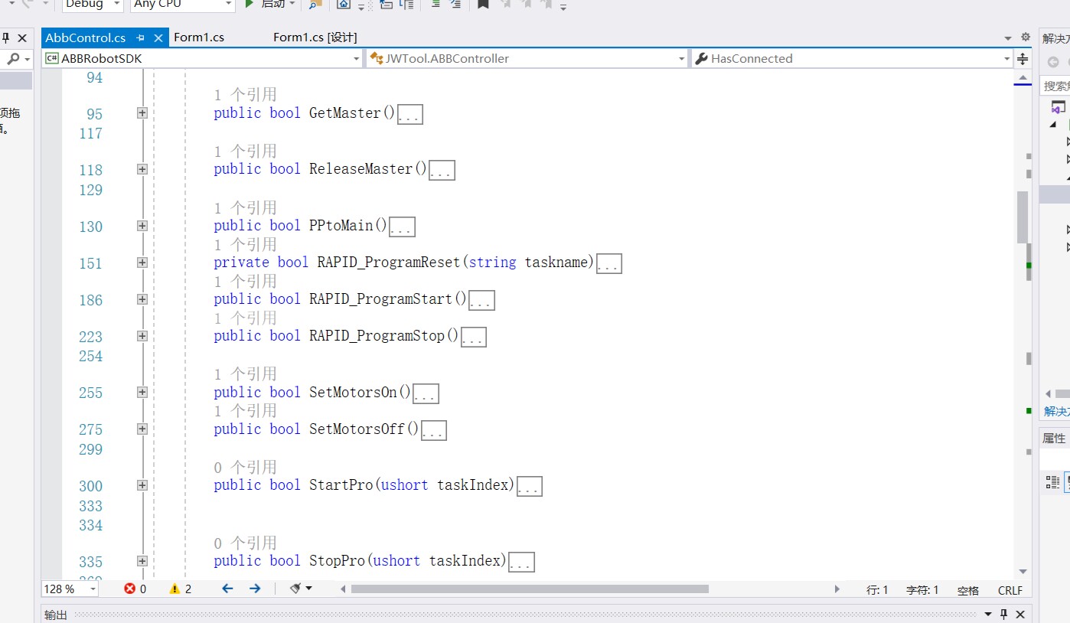
Task: Click the green Start debugging play icon
Action: (250, 5)
